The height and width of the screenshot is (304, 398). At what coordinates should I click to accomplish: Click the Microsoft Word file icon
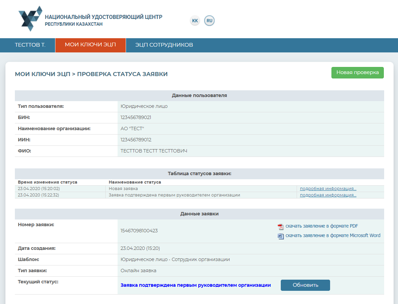(x=280, y=236)
